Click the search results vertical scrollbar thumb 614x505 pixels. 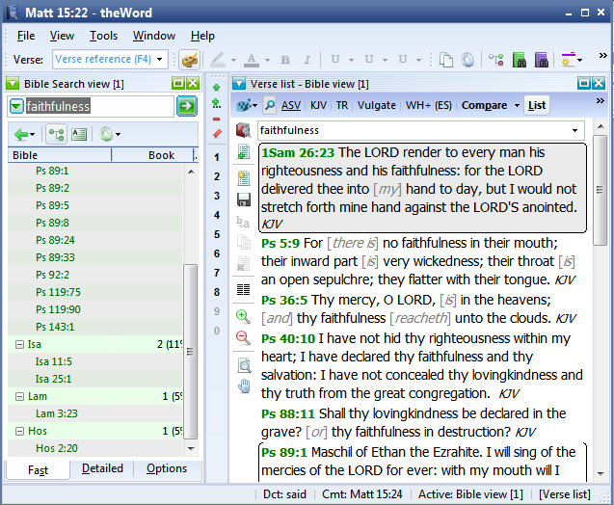190,351
